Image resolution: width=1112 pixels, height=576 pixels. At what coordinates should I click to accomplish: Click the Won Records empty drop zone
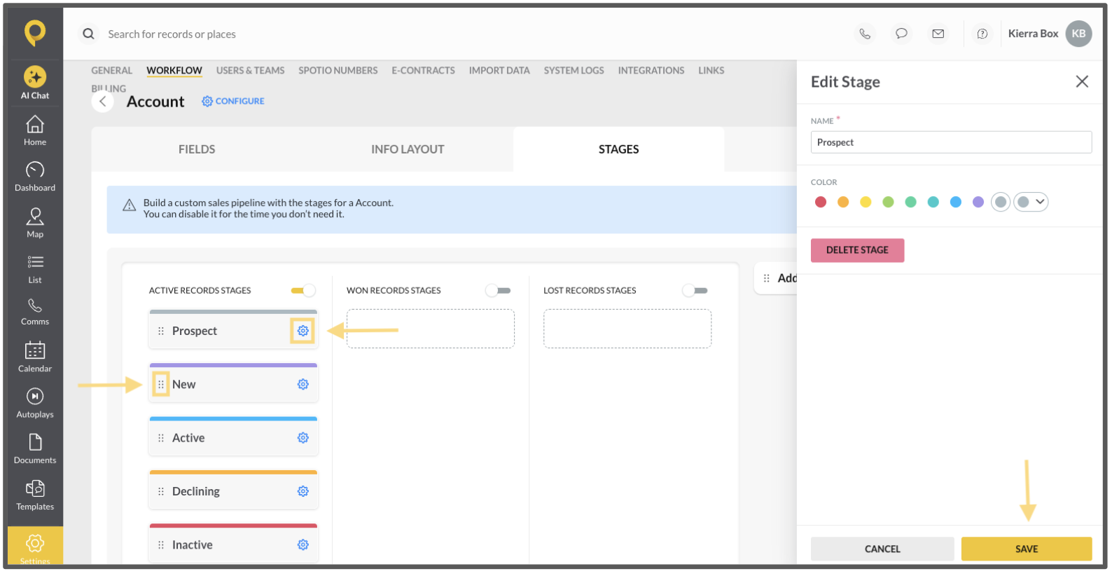point(431,329)
